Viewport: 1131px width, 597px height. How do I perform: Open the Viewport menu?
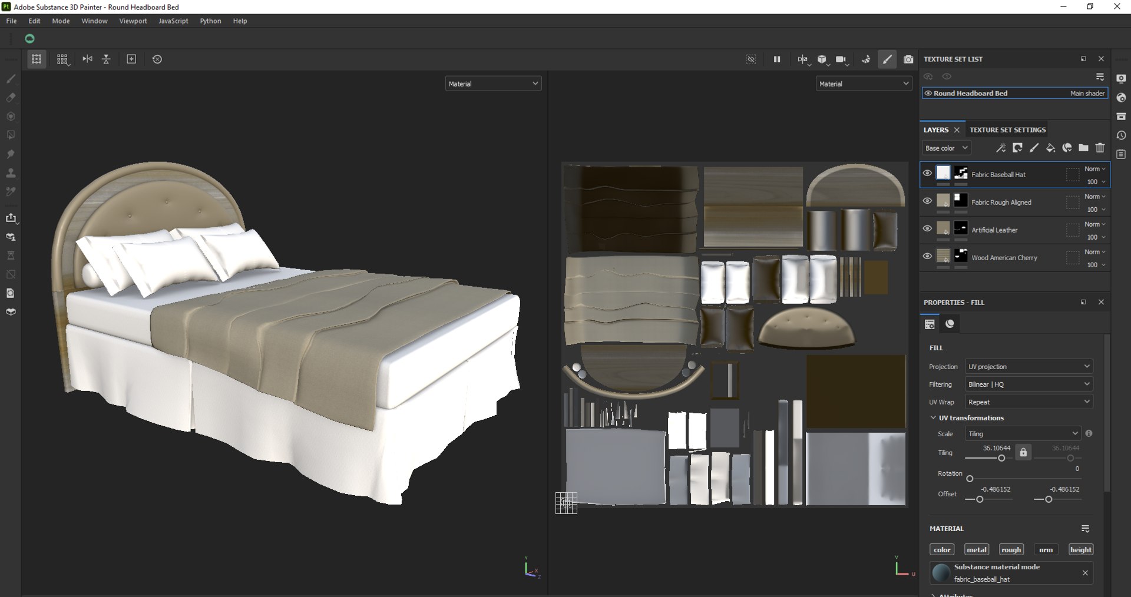point(133,21)
